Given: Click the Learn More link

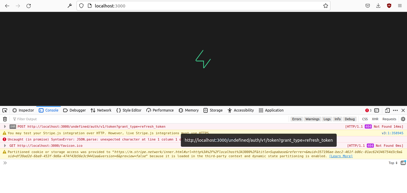Looking at the screenshot, I should [x=341, y=156].
